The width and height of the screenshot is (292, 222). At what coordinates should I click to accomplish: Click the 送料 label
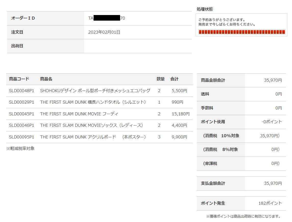pyautogui.click(x=205, y=94)
